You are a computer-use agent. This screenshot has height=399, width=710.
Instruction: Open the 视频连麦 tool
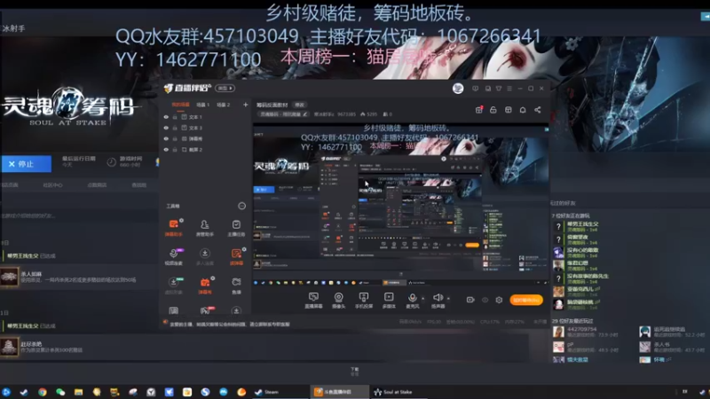(x=173, y=256)
